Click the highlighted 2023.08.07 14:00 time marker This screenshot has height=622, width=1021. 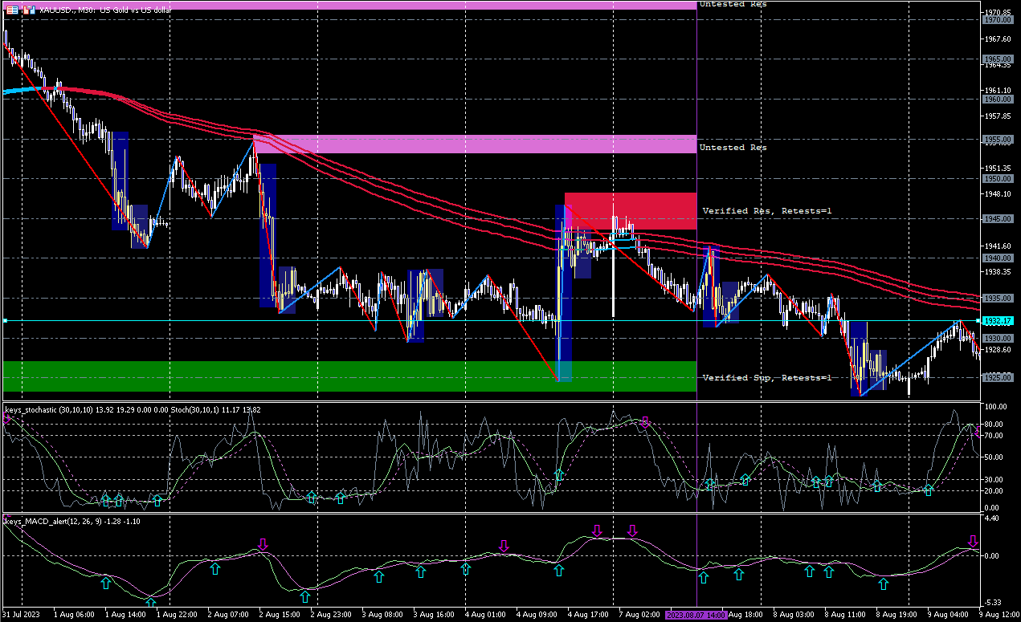click(x=696, y=615)
